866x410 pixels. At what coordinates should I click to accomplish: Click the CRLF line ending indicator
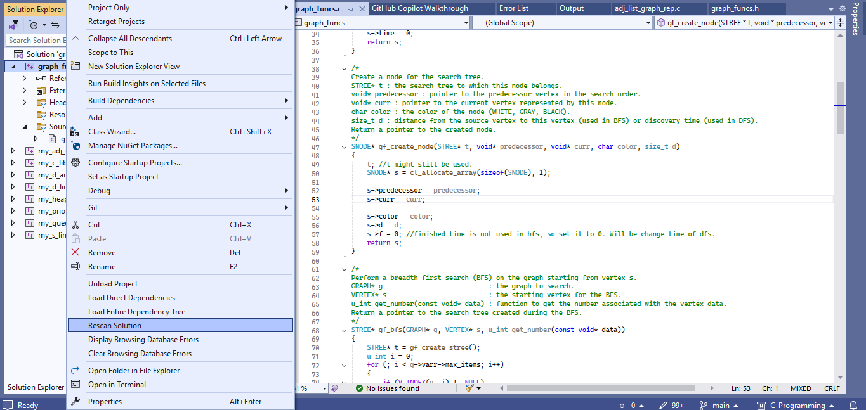[x=832, y=388]
